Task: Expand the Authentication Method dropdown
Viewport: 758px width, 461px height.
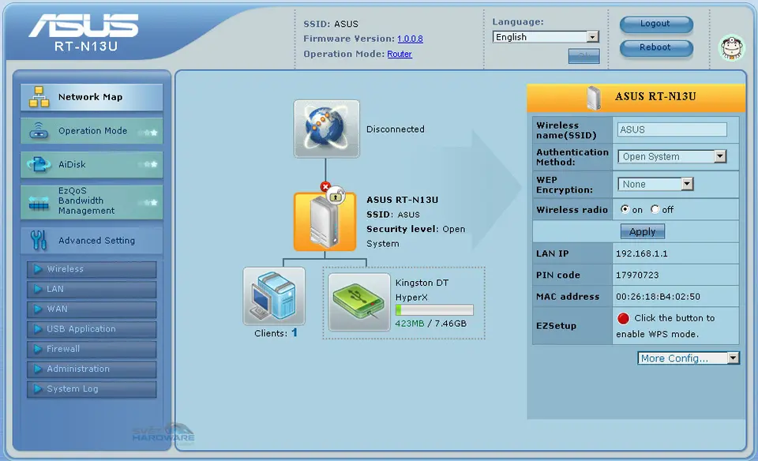Action: [x=671, y=156]
